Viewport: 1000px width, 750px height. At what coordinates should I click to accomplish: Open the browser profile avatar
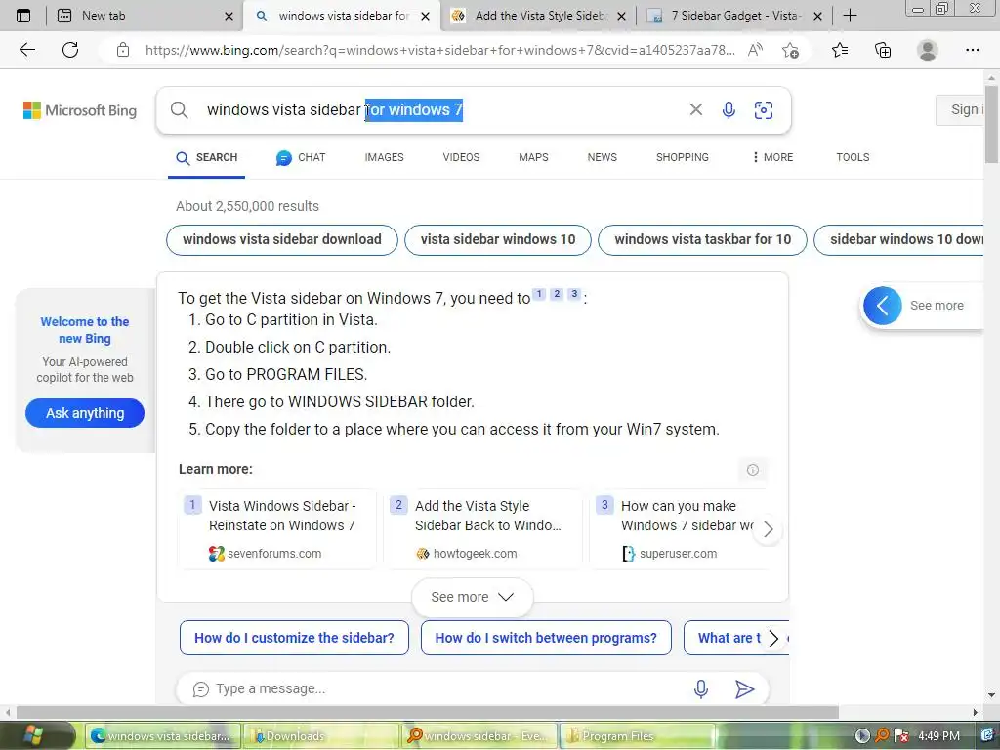click(x=928, y=50)
